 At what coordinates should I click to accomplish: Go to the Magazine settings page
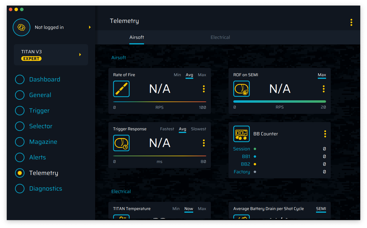(43, 142)
